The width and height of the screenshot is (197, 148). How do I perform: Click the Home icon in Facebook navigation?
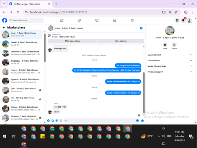click(x=62, y=21)
